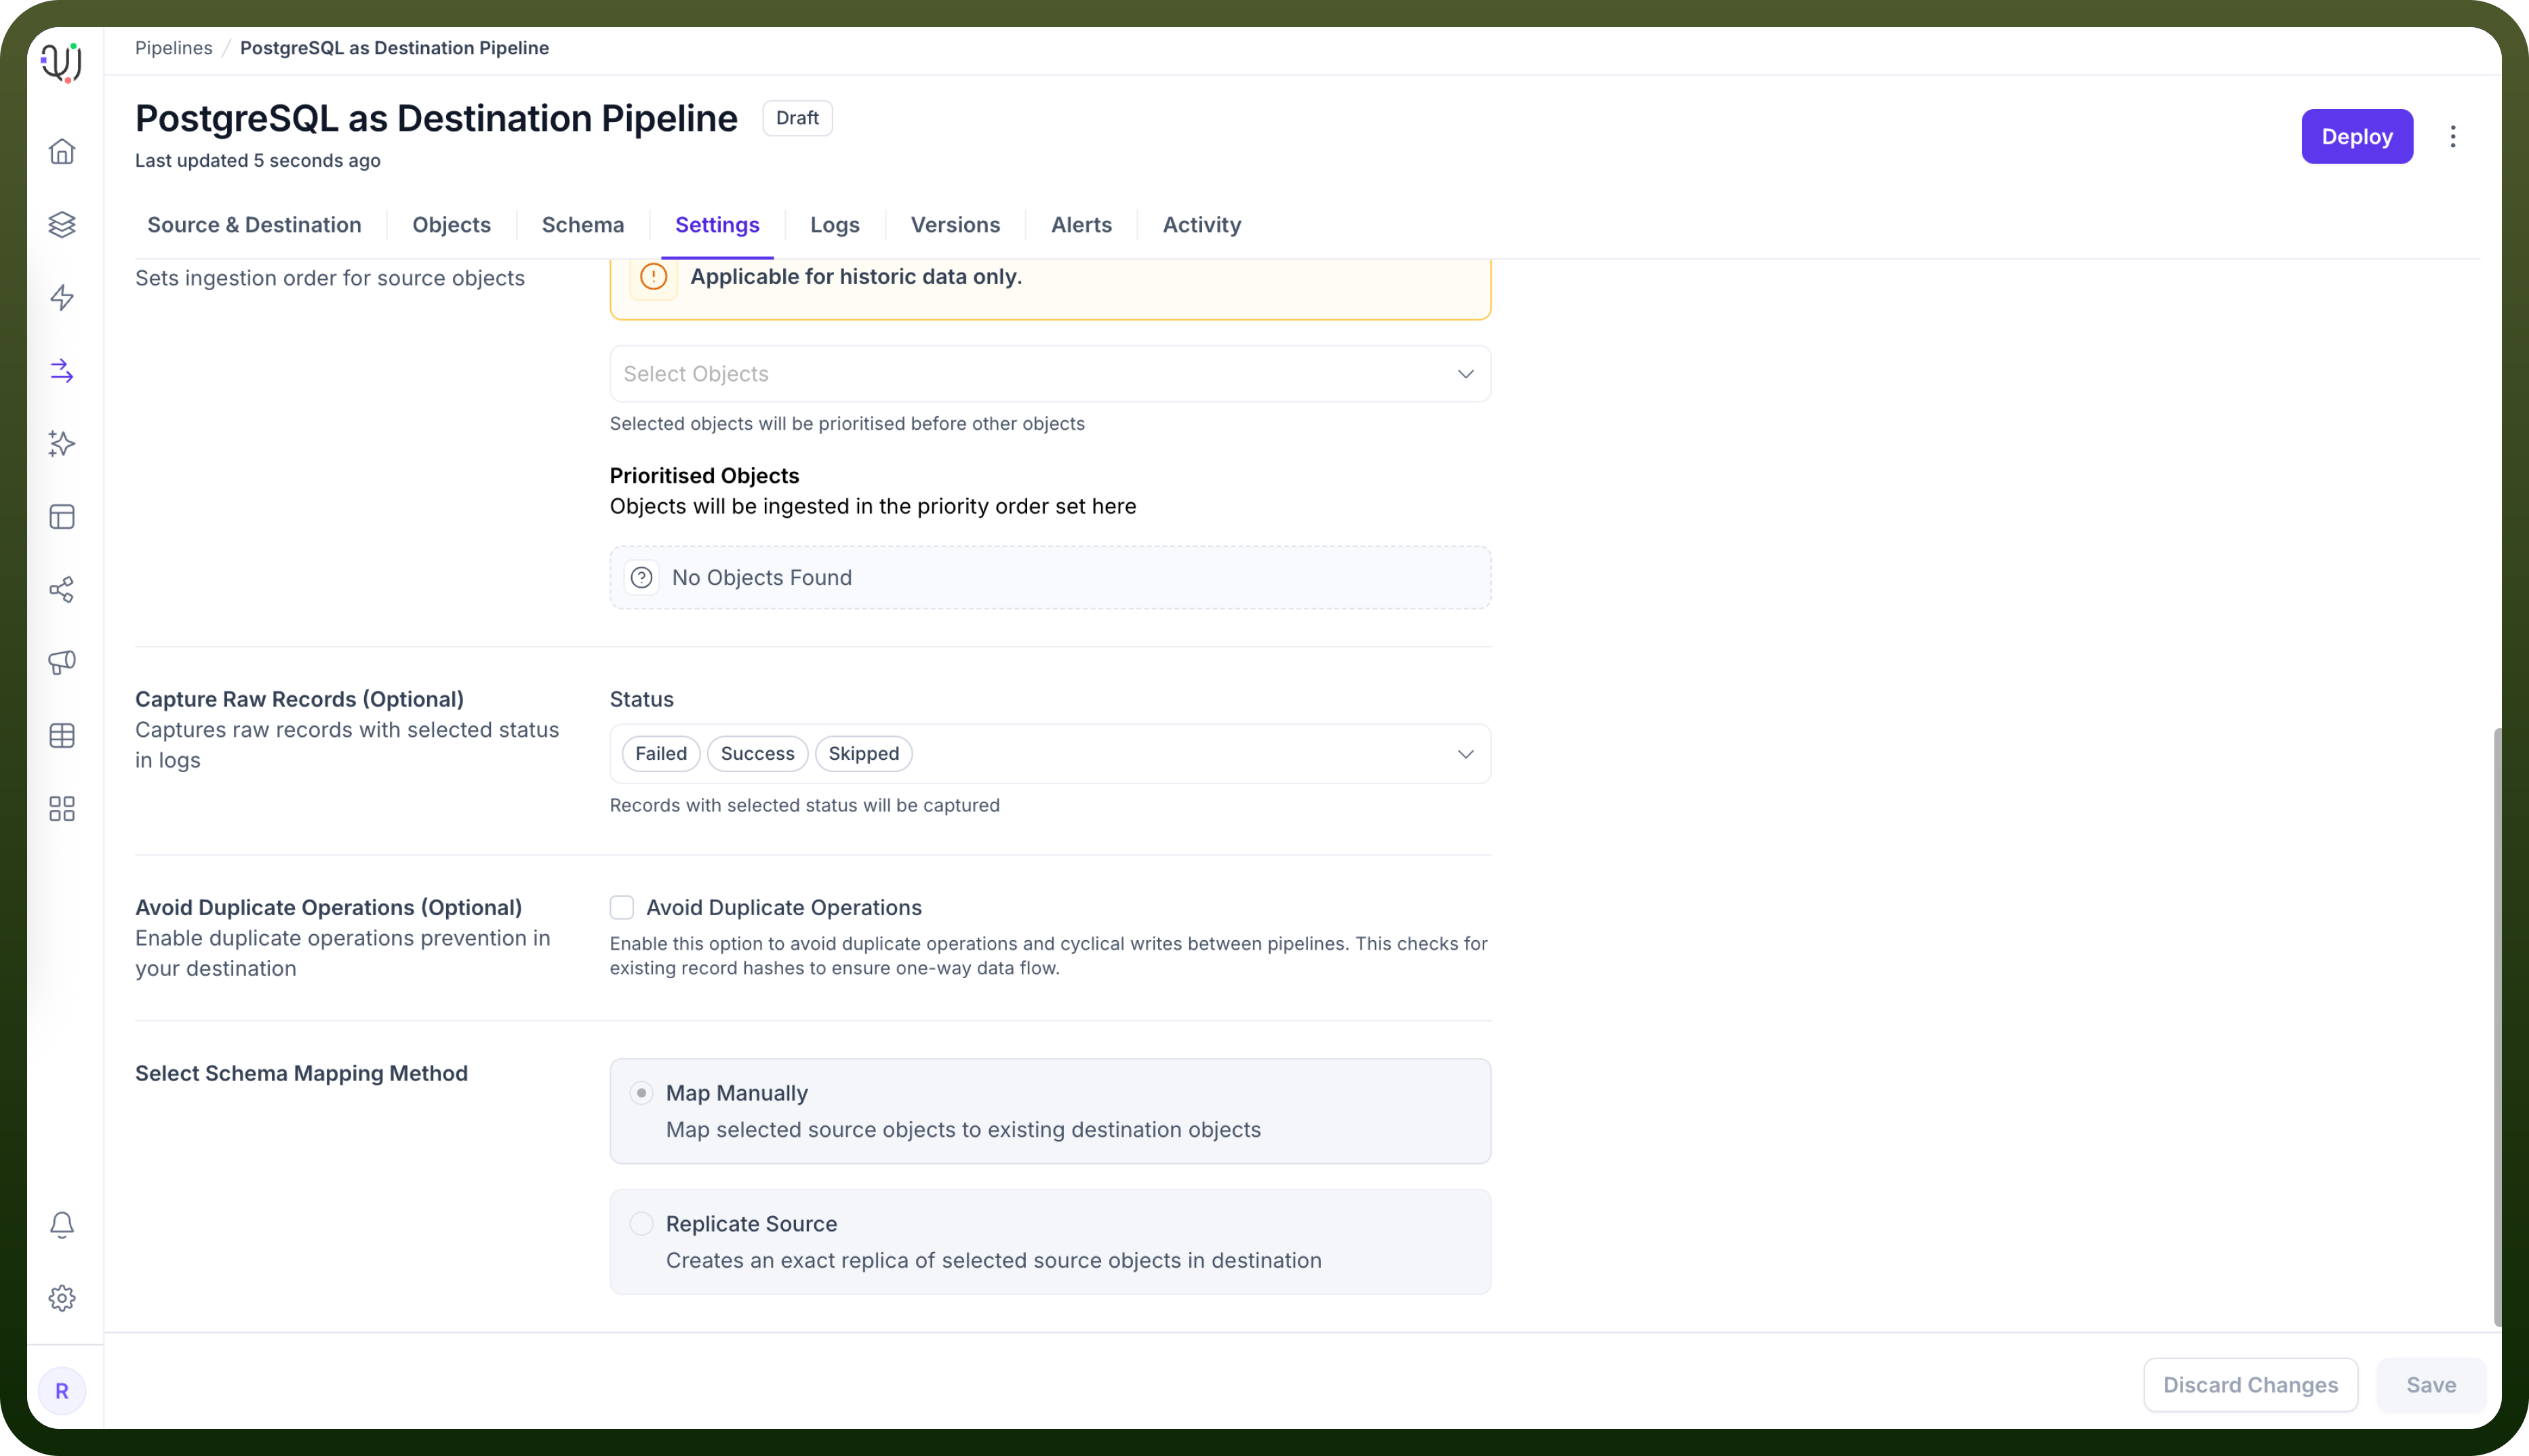
Task: Click the sparkles AI sidebar icon
Action: click(62, 443)
